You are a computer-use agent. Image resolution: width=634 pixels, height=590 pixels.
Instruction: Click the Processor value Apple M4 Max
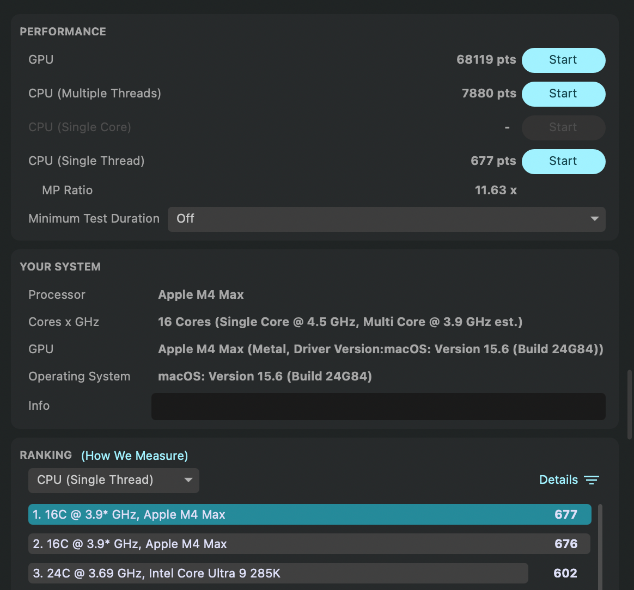(x=201, y=294)
